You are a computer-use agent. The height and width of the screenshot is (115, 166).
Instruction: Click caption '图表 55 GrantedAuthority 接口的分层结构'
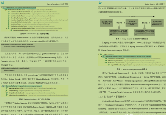pyautogui.click(x=35, y=99)
